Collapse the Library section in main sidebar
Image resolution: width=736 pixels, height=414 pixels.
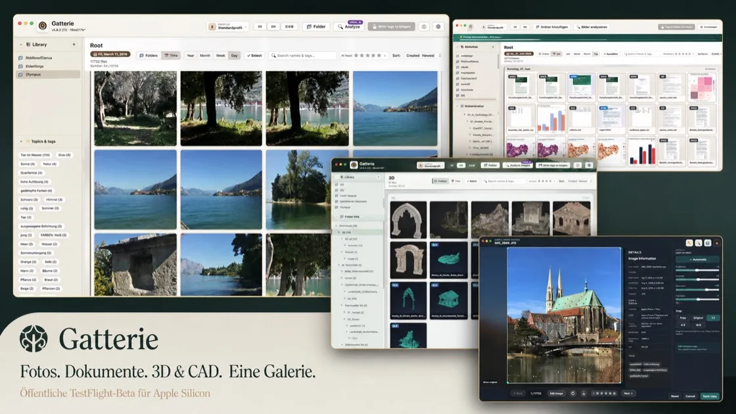(20, 45)
